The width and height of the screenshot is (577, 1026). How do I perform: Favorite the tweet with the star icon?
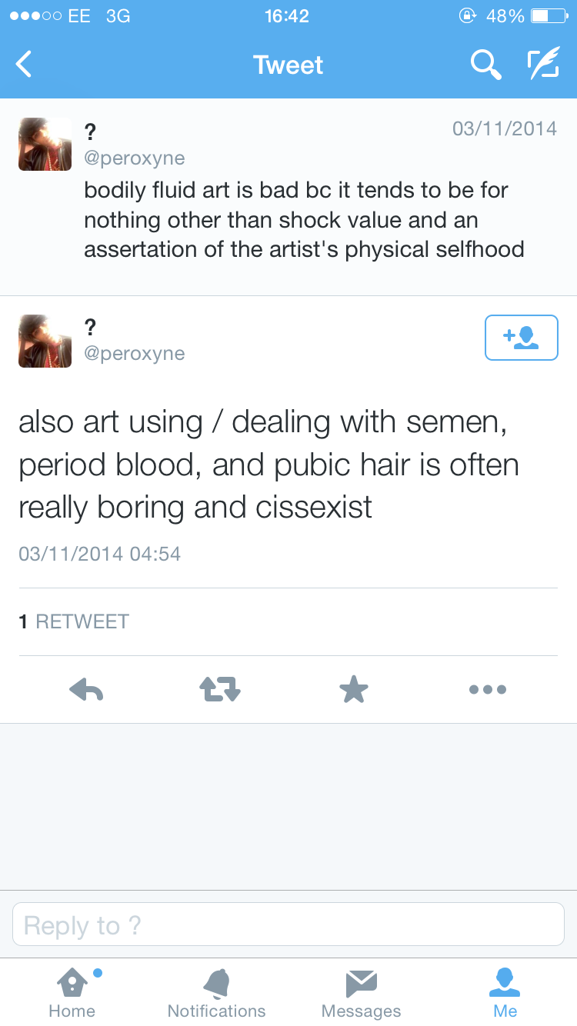(354, 689)
